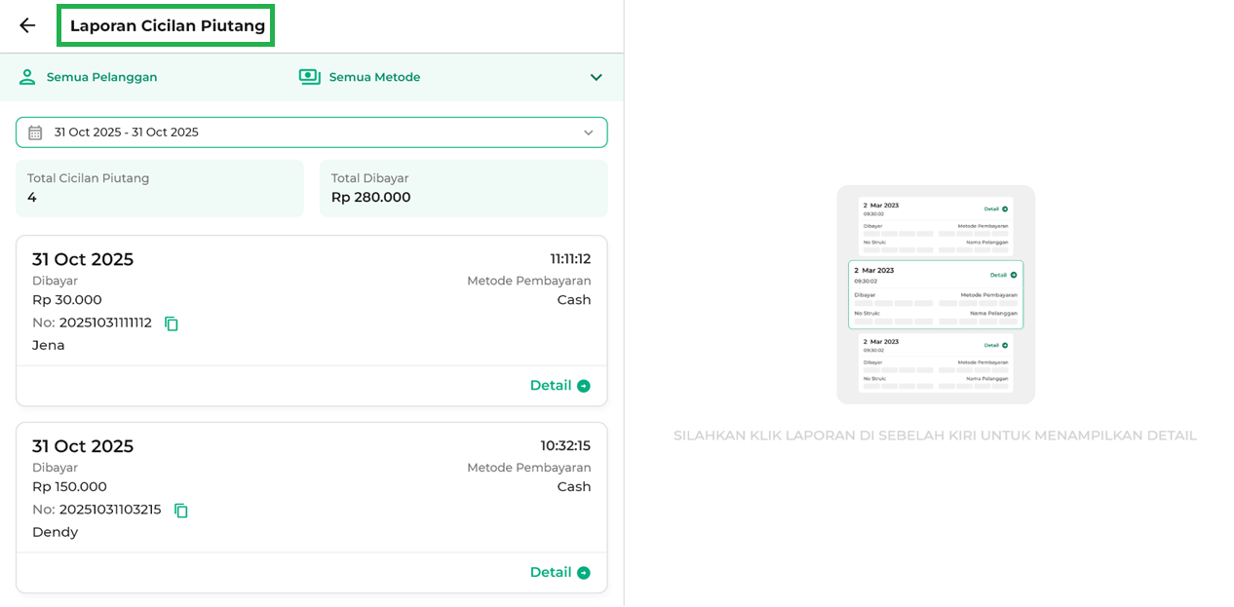The height and width of the screenshot is (607, 1234).
Task: Copy receipt number 20251031103215
Action: point(181,511)
